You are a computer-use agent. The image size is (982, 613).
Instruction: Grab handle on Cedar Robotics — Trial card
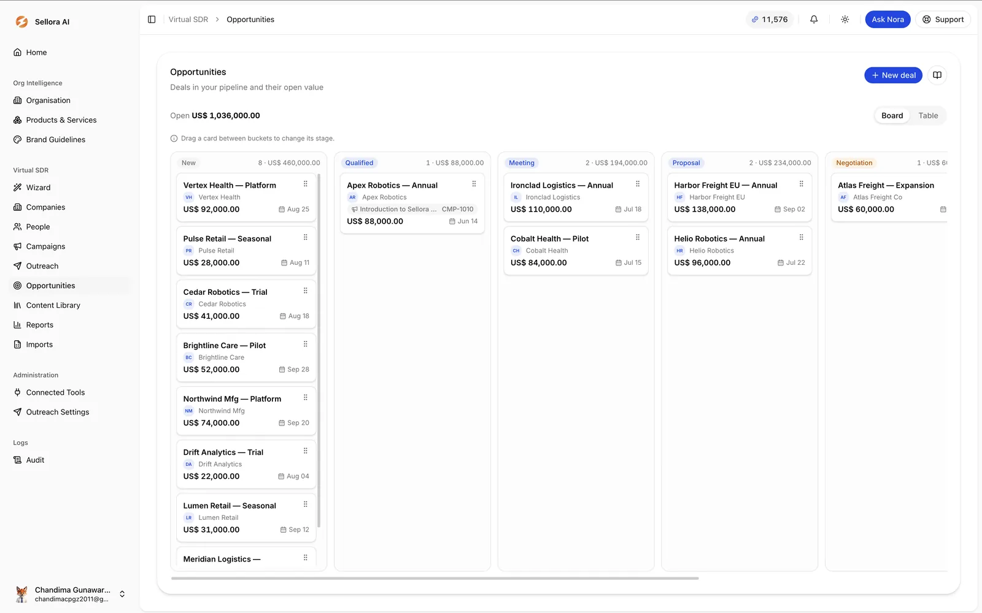click(x=306, y=291)
